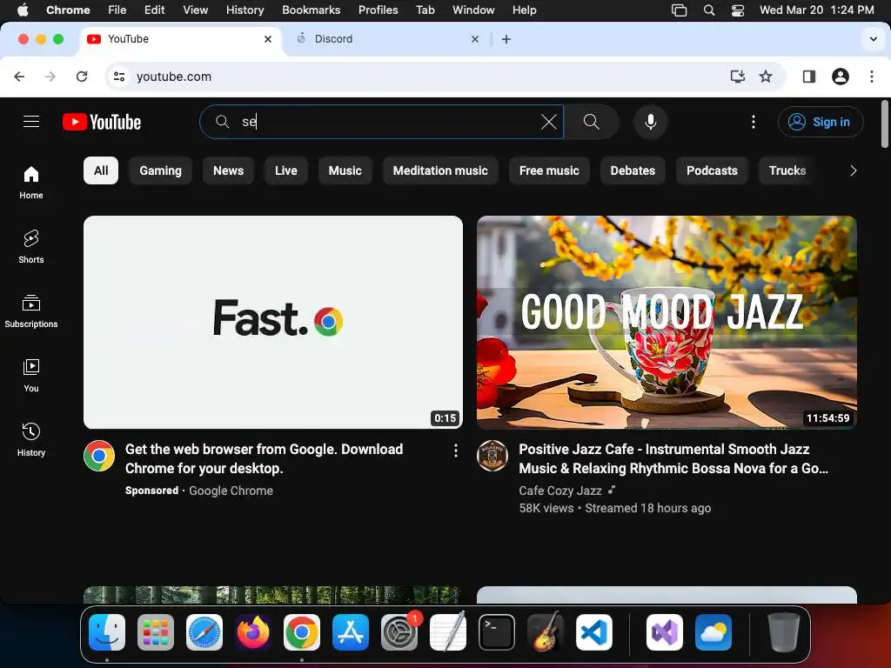
Task: Close the YouTube tab
Action: click(268, 38)
